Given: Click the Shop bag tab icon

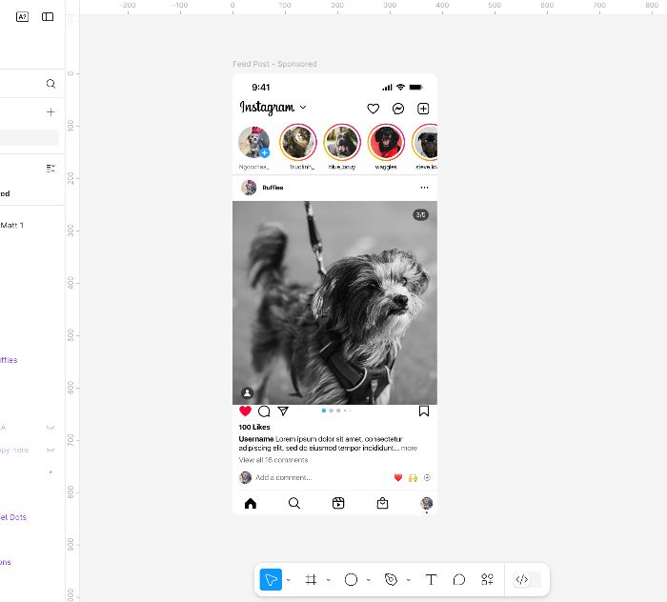Looking at the screenshot, I should (382, 503).
